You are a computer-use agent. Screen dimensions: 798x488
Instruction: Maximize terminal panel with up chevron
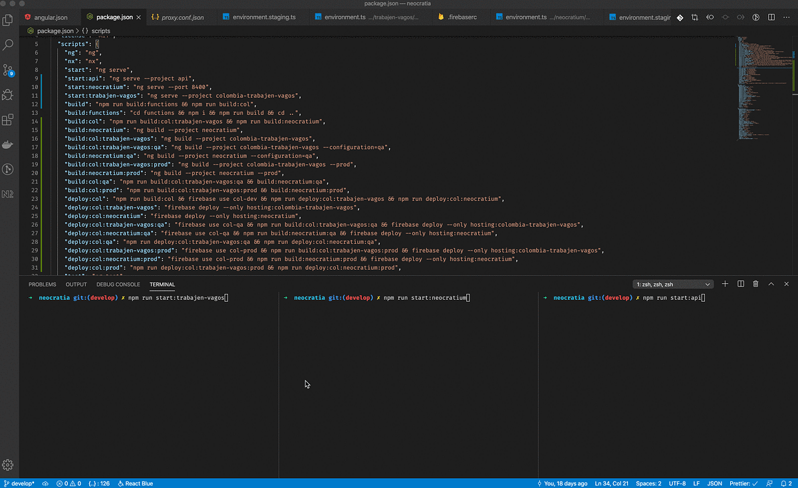pyautogui.click(x=771, y=284)
